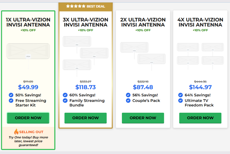Screen dimensions: 230x154
Task: Click the $118.73 price on 3X package
Action: click(85, 87)
